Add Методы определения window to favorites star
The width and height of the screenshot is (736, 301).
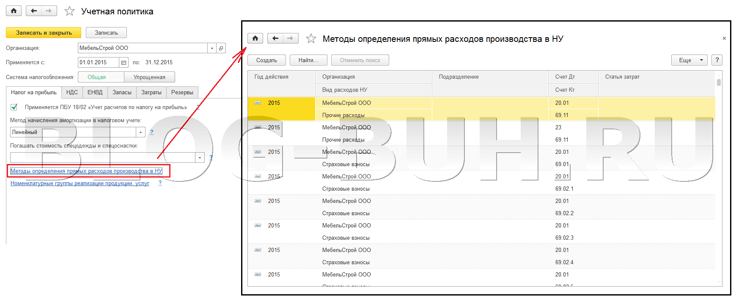[311, 39]
